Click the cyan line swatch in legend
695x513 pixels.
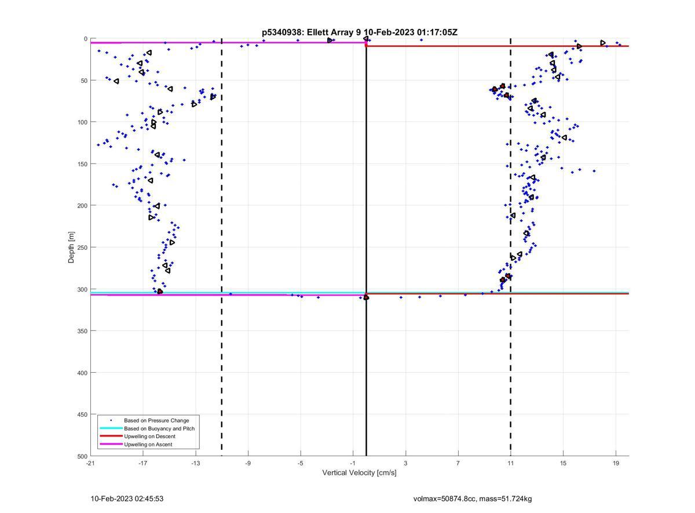tap(111, 428)
